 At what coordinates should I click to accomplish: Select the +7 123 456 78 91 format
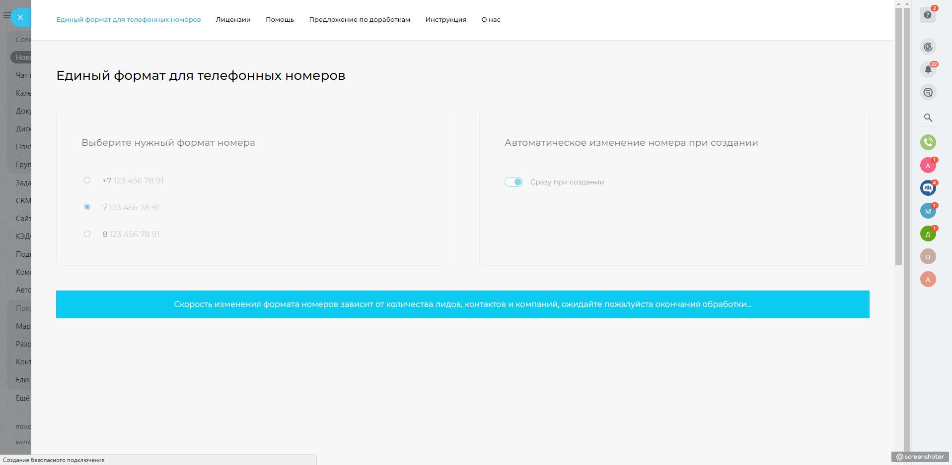tap(87, 180)
